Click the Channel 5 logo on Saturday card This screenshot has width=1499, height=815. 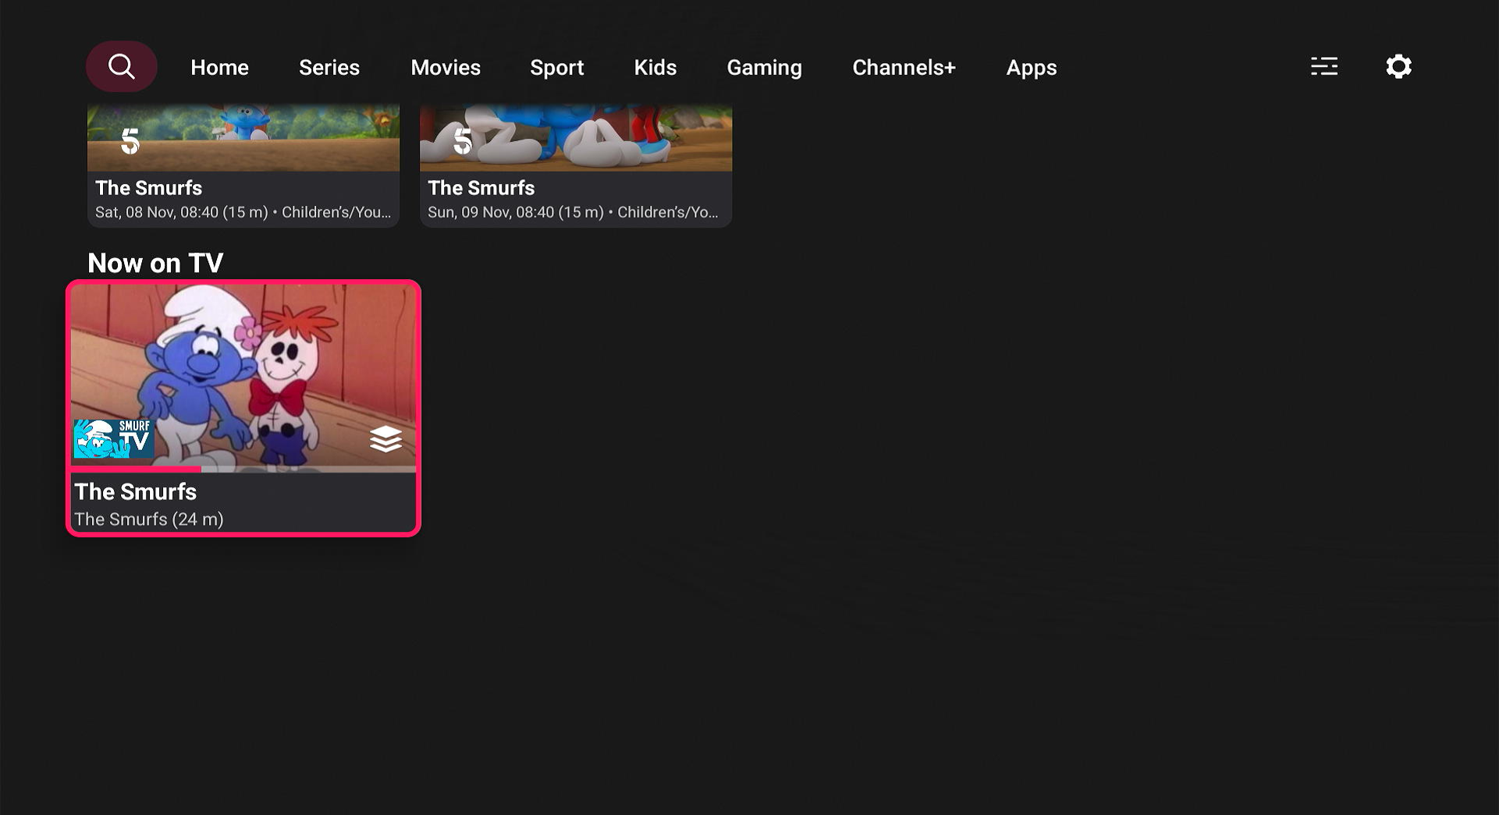[130, 140]
